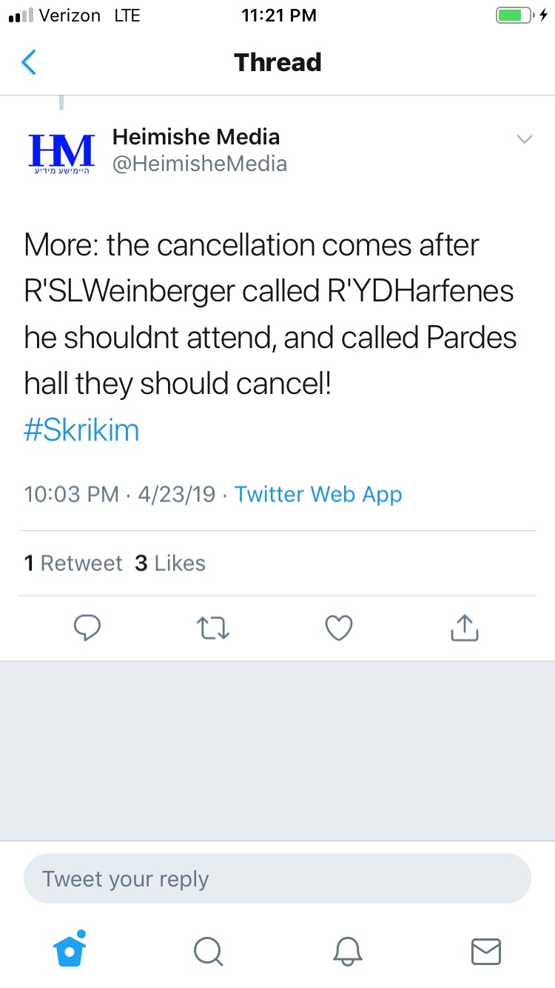Open the Home tab birdhouse icon

(70, 950)
